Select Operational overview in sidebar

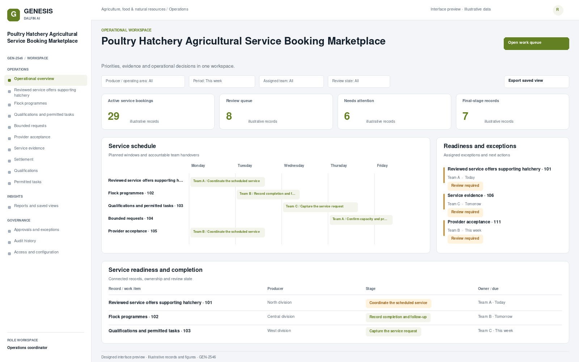[x=46, y=80]
